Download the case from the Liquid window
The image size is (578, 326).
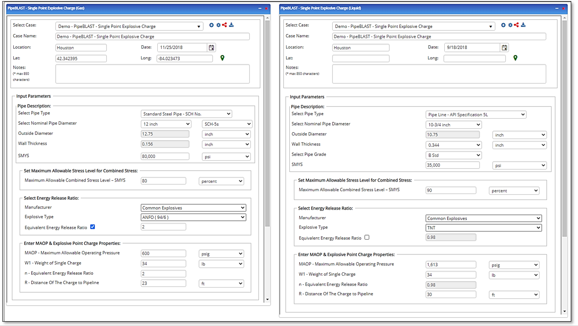point(523,24)
